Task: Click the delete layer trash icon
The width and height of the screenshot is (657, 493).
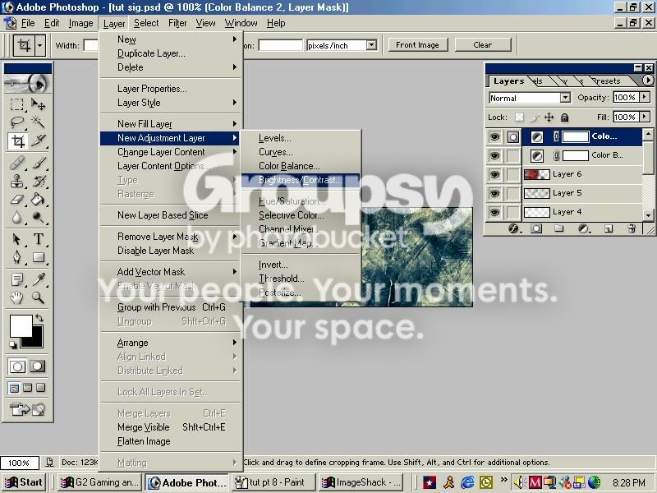Action: click(x=632, y=228)
